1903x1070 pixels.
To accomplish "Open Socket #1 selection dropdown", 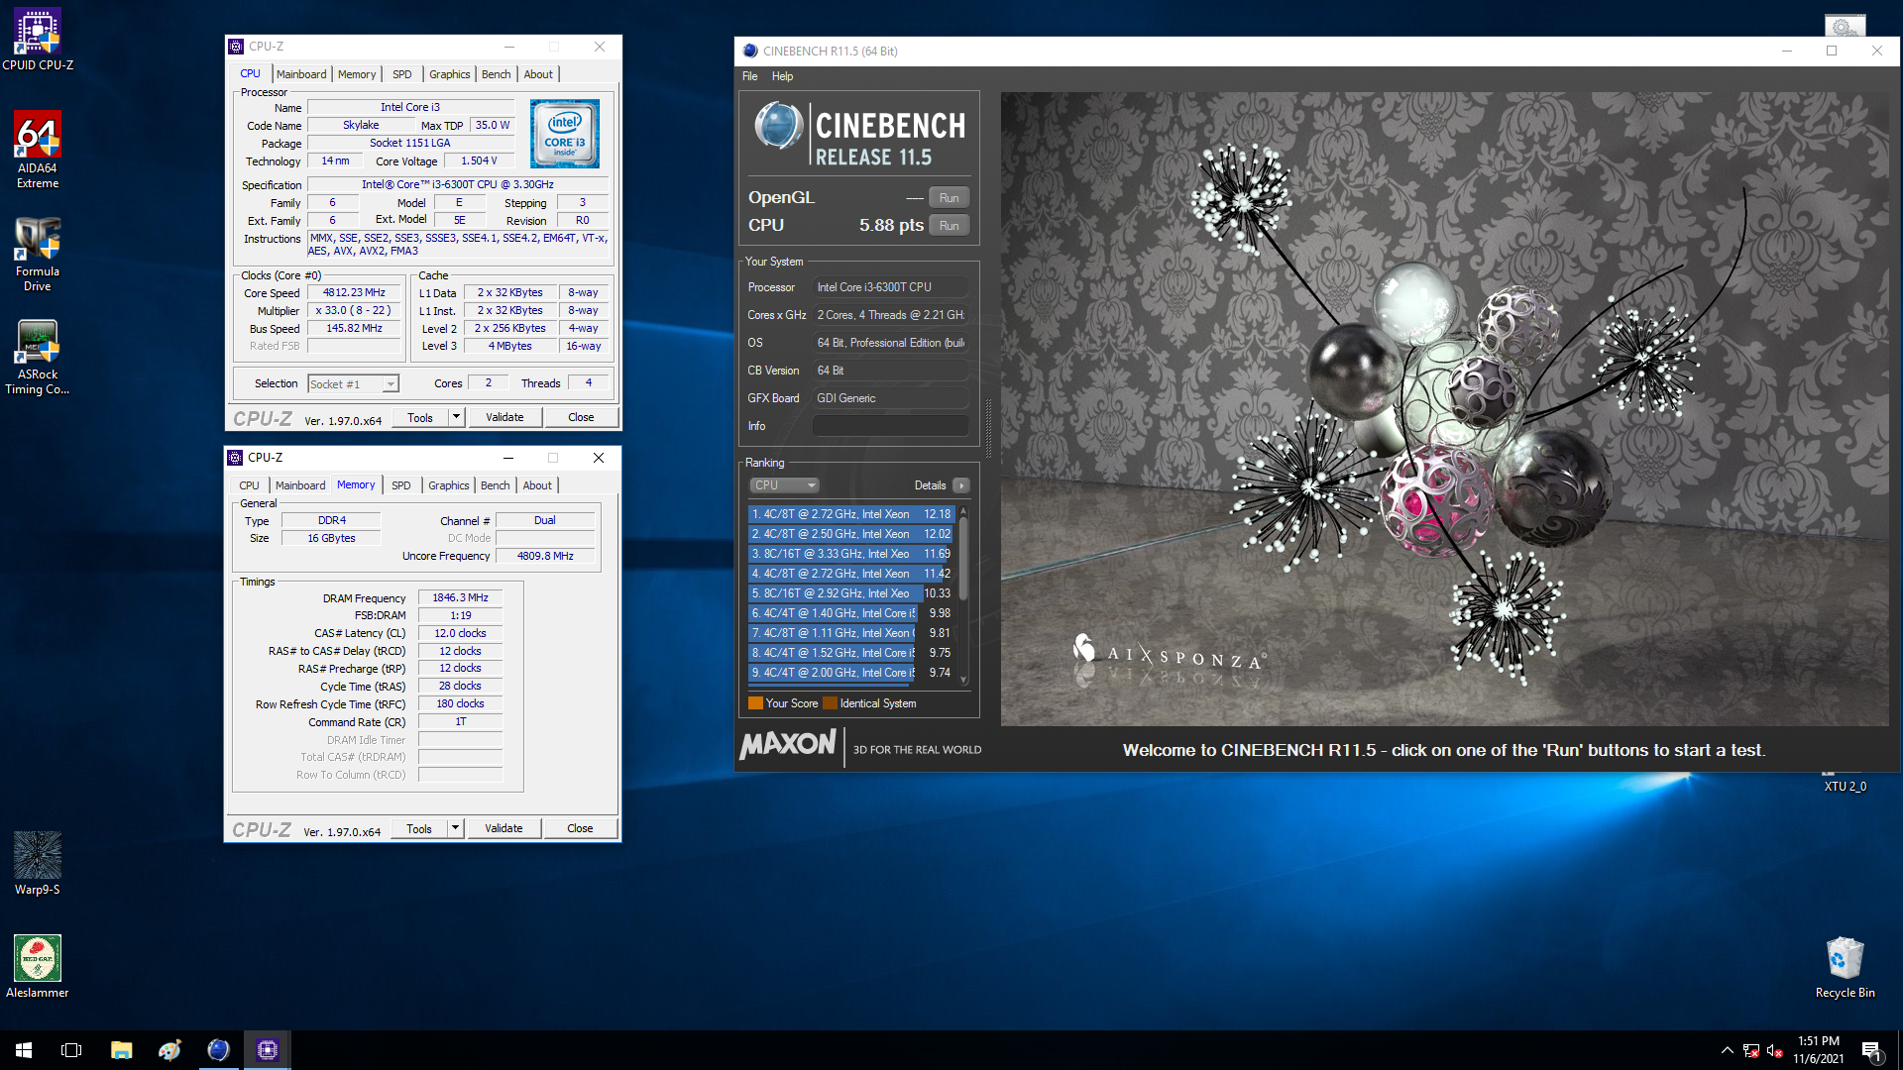I will coord(353,384).
